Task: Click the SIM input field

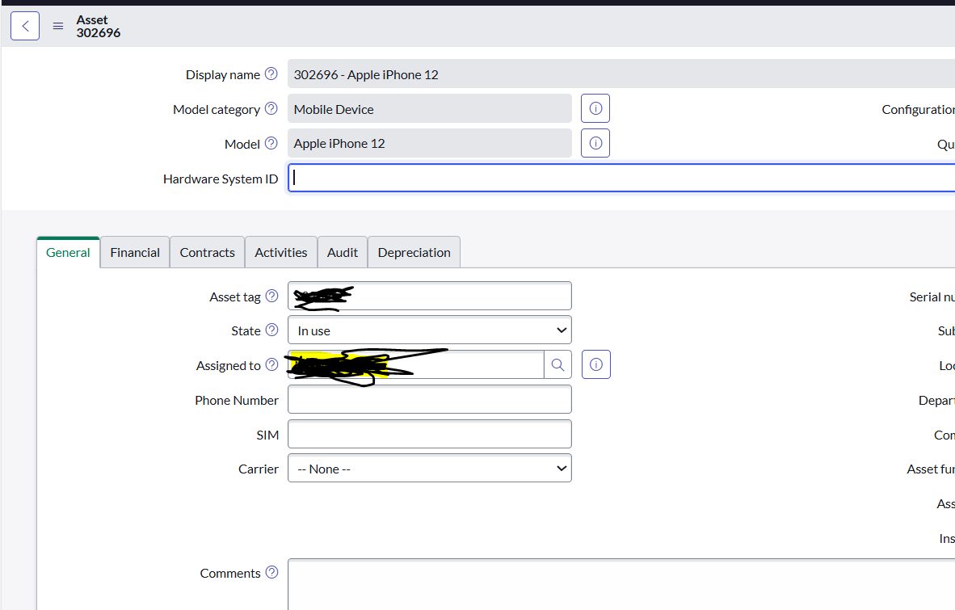Action: [x=429, y=434]
